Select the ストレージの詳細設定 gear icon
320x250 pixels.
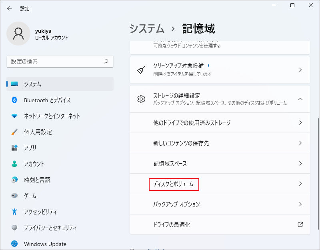(x=141, y=98)
